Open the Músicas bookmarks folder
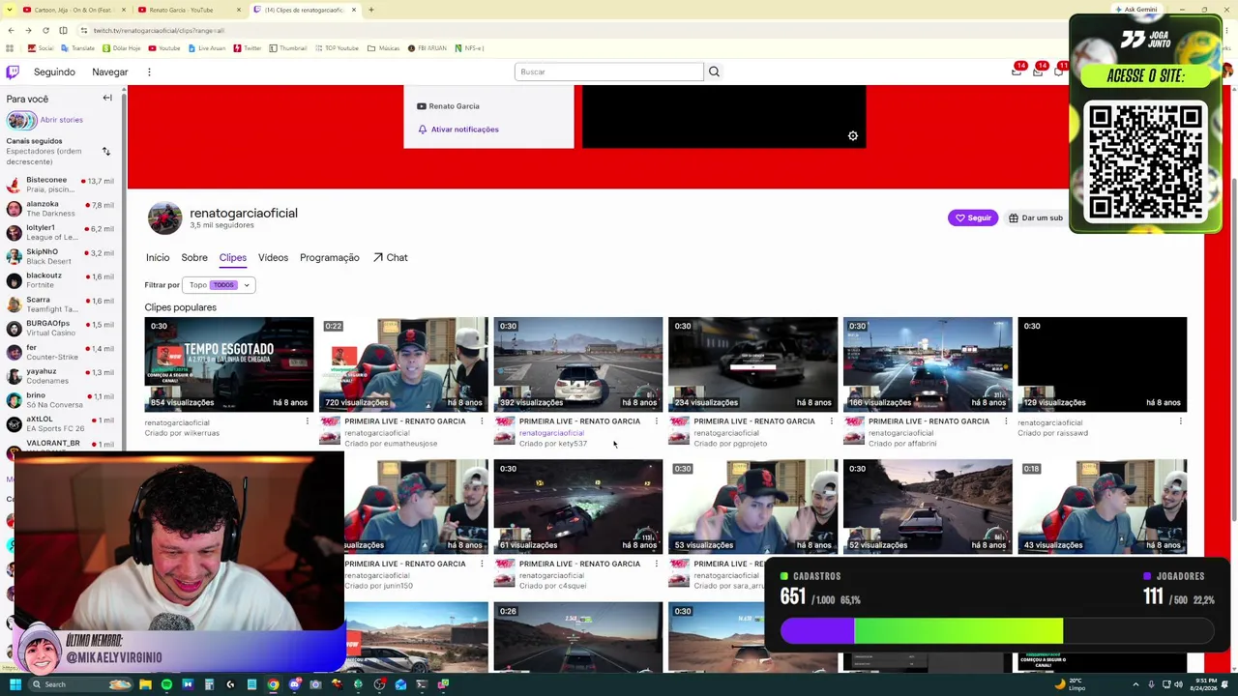This screenshot has height=696, width=1238. click(384, 48)
